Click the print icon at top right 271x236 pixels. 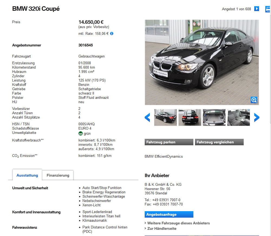tap(268, 9)
